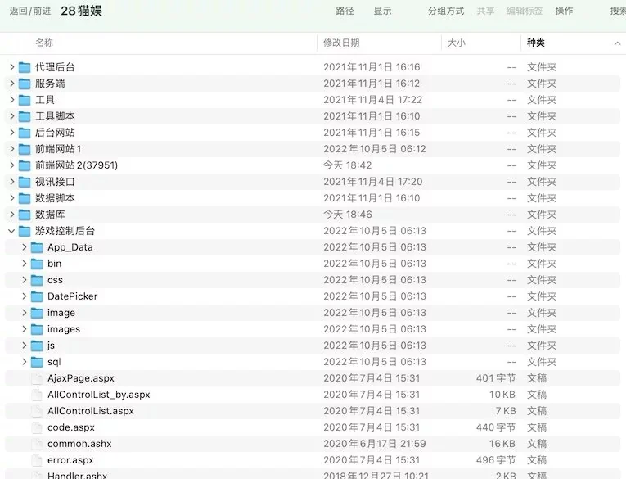Image resolution: width=626 pixels, height=479 pixels.
Task: Click the App_Data folder icon
Action: [x=37, y=247]
